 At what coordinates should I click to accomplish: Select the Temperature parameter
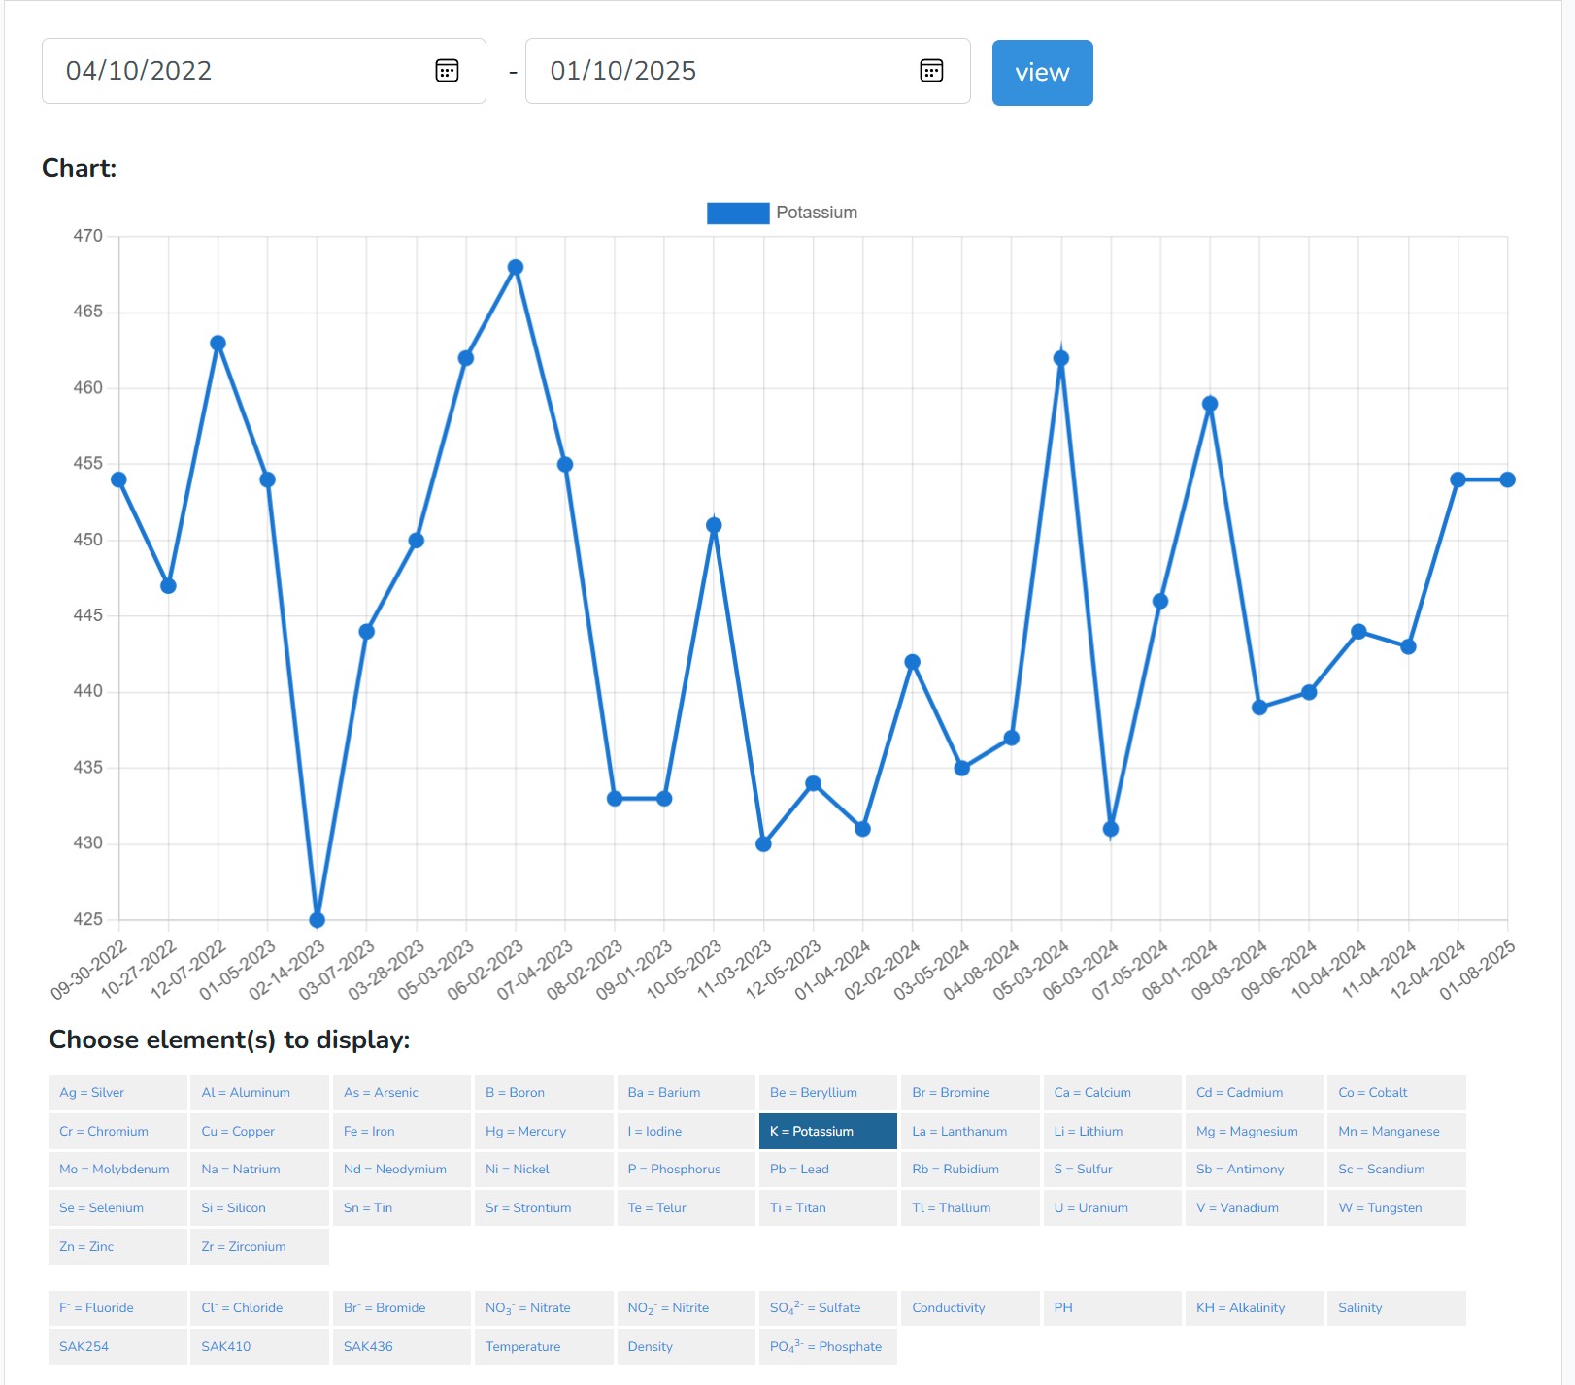coord(543,1347)
